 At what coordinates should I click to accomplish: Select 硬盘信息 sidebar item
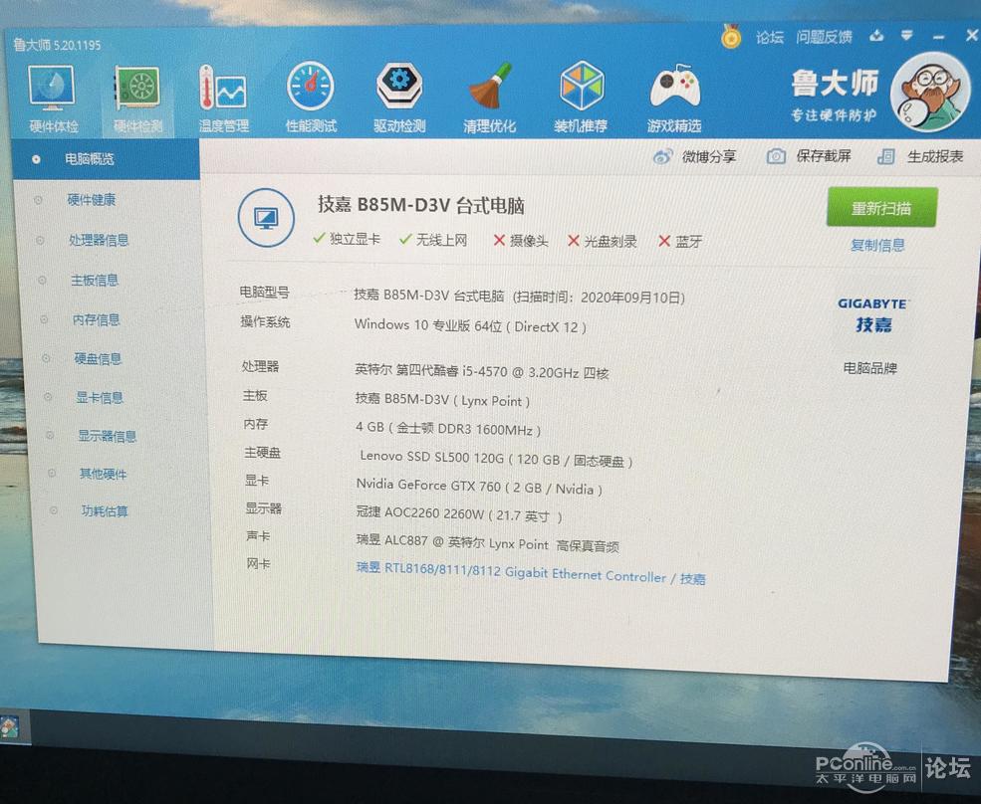click(98, 359)
